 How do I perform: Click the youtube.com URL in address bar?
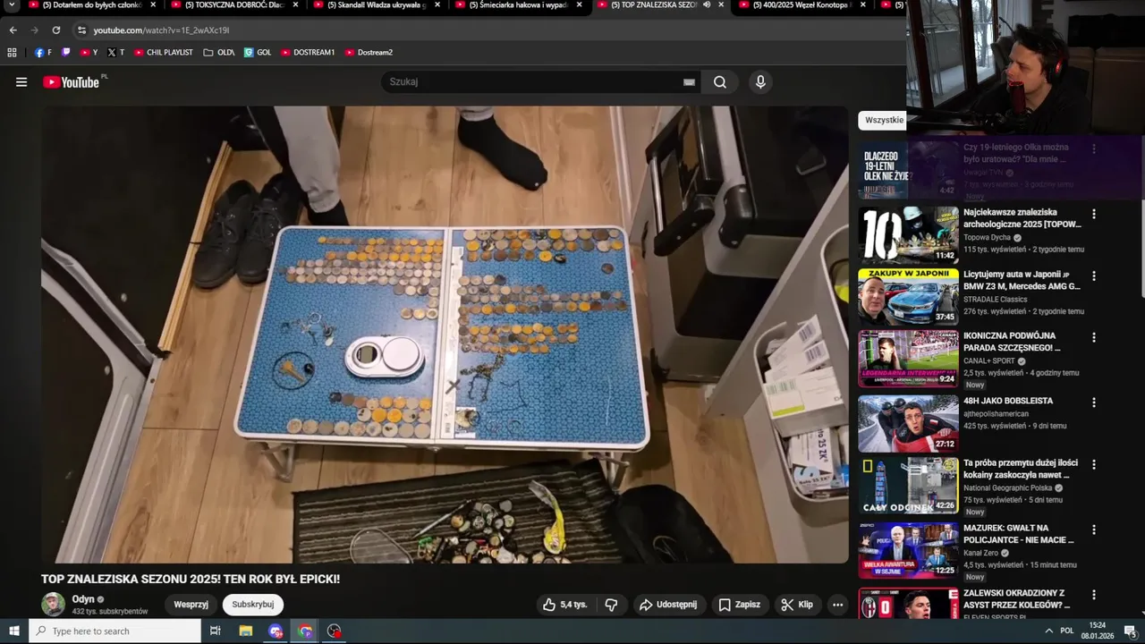click(161, 30)
